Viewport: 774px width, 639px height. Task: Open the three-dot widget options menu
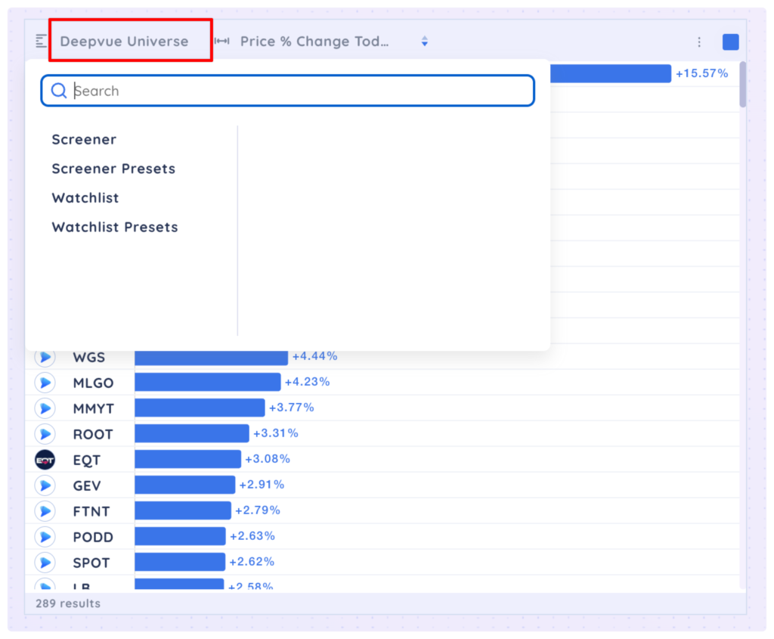[x=699, y=42]
